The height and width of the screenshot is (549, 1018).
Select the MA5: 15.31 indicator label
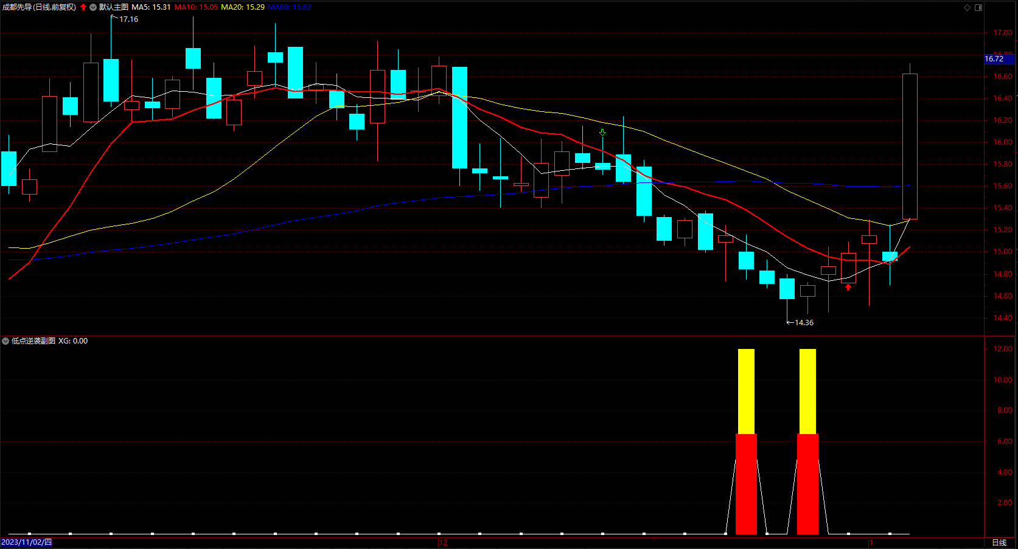click(x=151, y=7)
